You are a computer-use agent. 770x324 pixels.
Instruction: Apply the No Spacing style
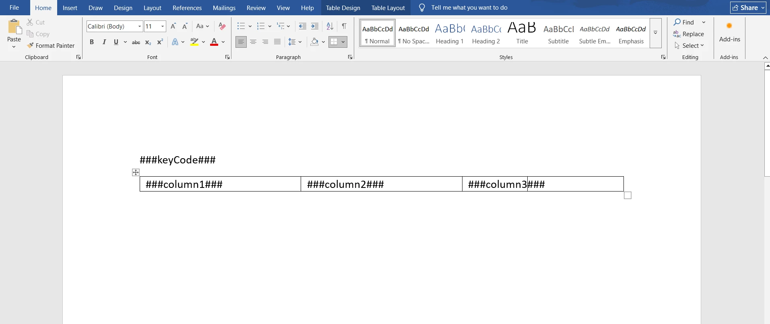[414, 33]
